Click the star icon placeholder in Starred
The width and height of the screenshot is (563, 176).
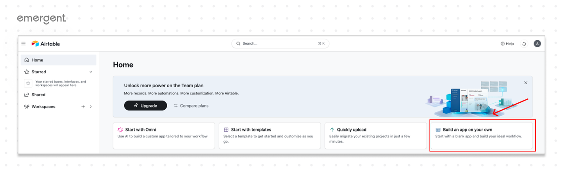(28, 83)
